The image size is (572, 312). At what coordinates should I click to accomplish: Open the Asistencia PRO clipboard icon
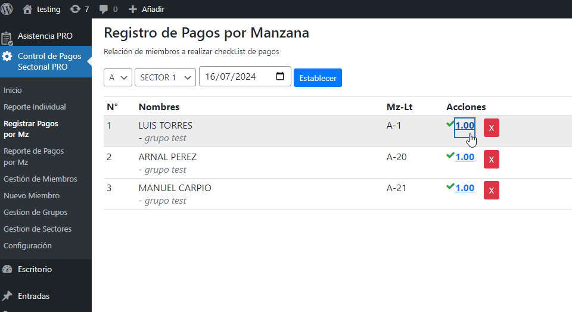[x=7, y=39]
